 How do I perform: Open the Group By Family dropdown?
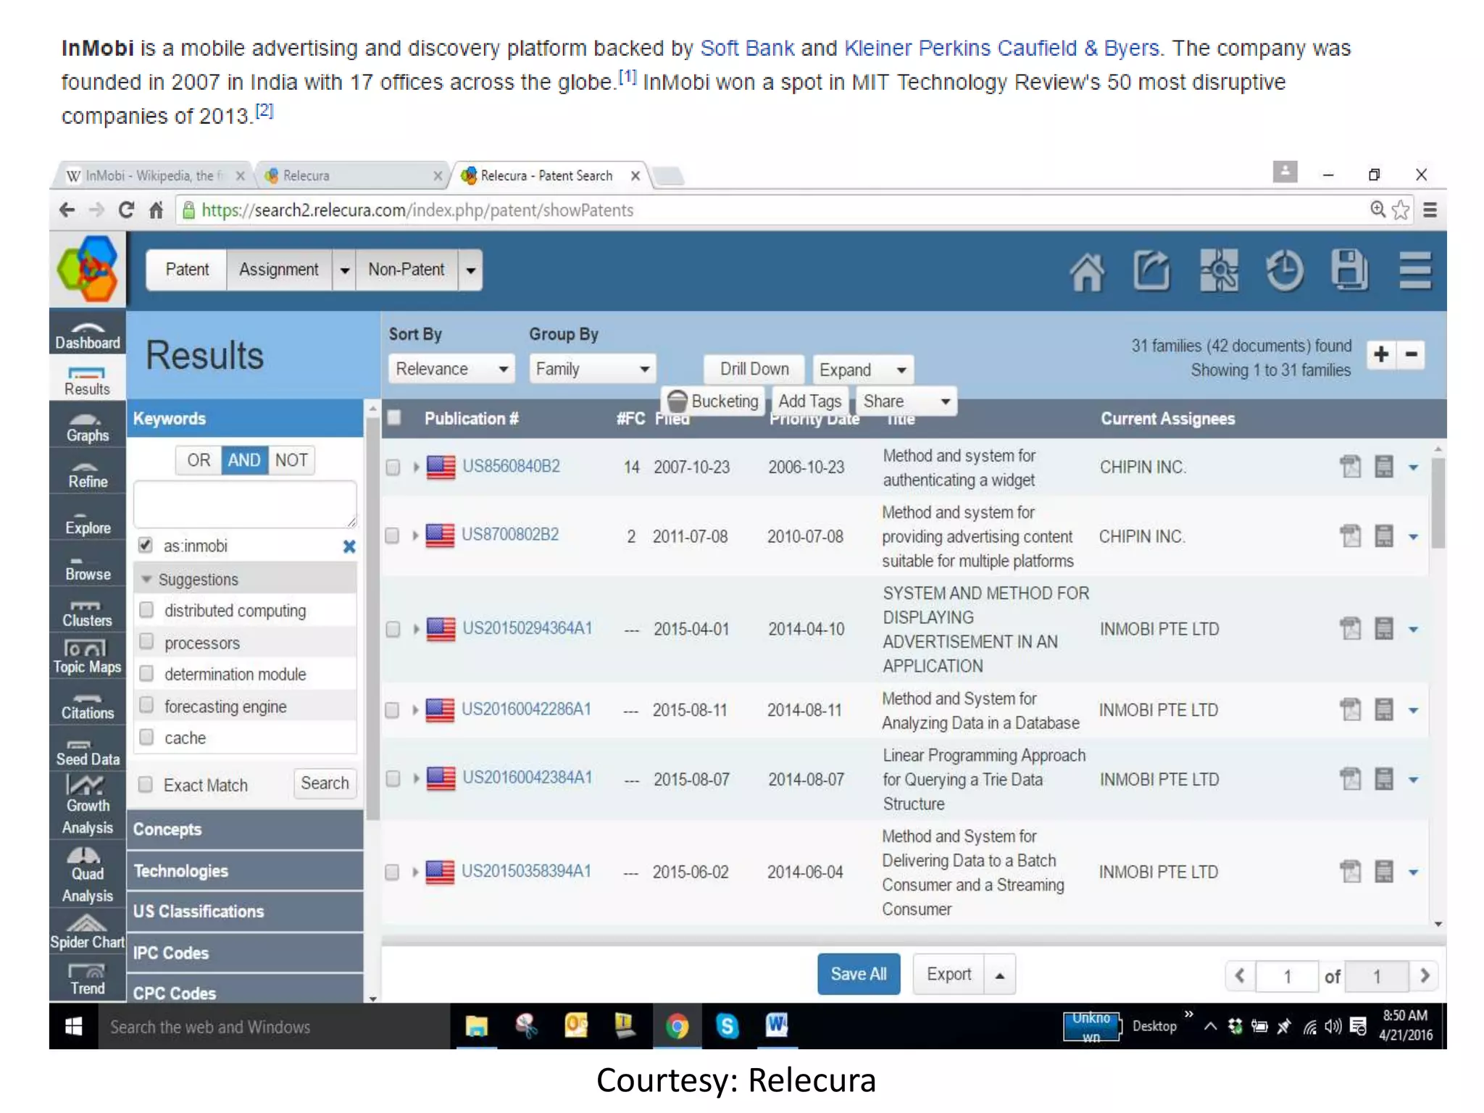tap(591, 369)
